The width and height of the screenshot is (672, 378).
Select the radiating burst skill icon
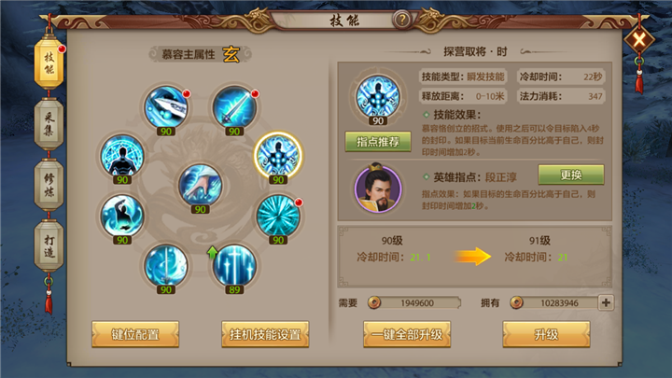[x=278, y=216]
